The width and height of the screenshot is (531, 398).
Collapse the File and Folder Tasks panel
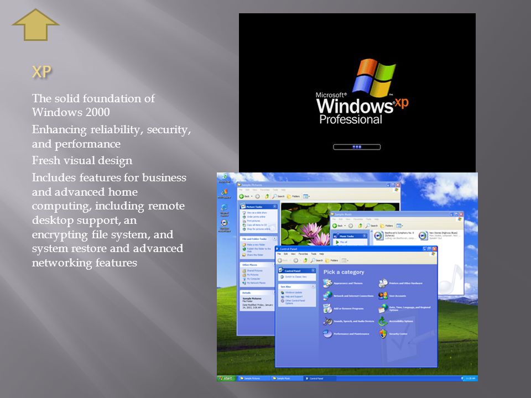(275, 239)
